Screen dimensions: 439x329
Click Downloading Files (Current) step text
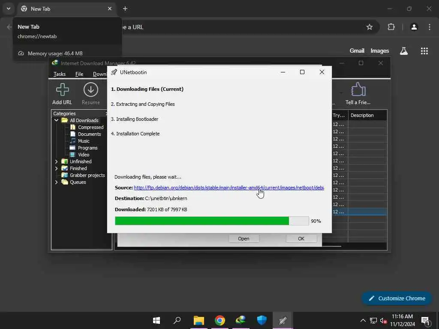147,89
